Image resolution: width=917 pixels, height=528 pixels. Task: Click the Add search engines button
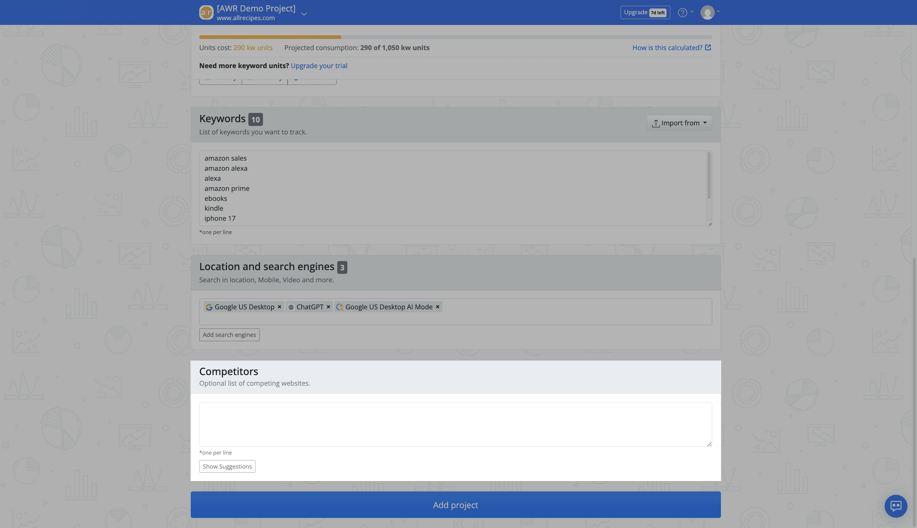pyautogui.click(x=229, y=335)
